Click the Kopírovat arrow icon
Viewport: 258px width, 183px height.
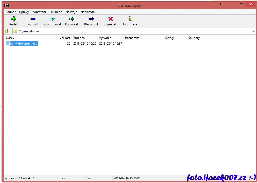click(x=72, y=19)
